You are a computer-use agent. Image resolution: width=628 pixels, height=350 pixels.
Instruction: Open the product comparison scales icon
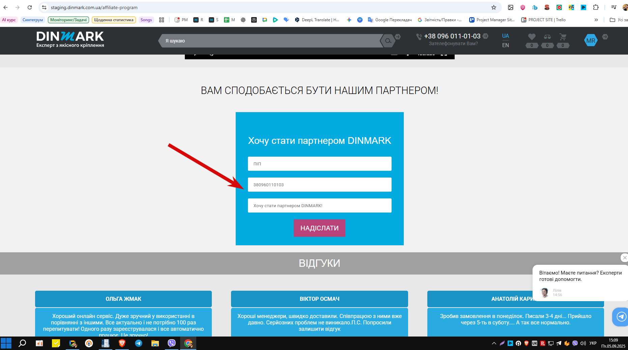tap(547, 37)
